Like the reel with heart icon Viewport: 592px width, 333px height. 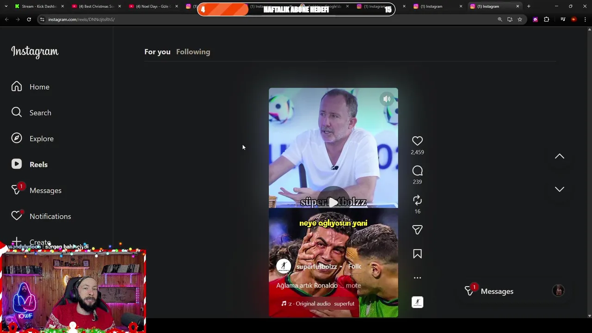(x=417, y=141)
